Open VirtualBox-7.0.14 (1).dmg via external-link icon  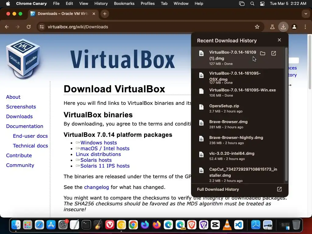tap(274, 53)
